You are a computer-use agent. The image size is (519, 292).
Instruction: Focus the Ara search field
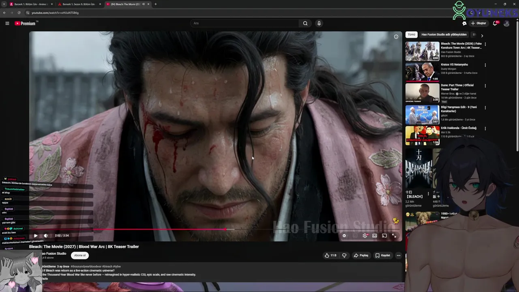point(245,24)
